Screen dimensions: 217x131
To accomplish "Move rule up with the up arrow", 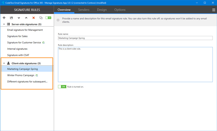I will (x=26, y=18).
